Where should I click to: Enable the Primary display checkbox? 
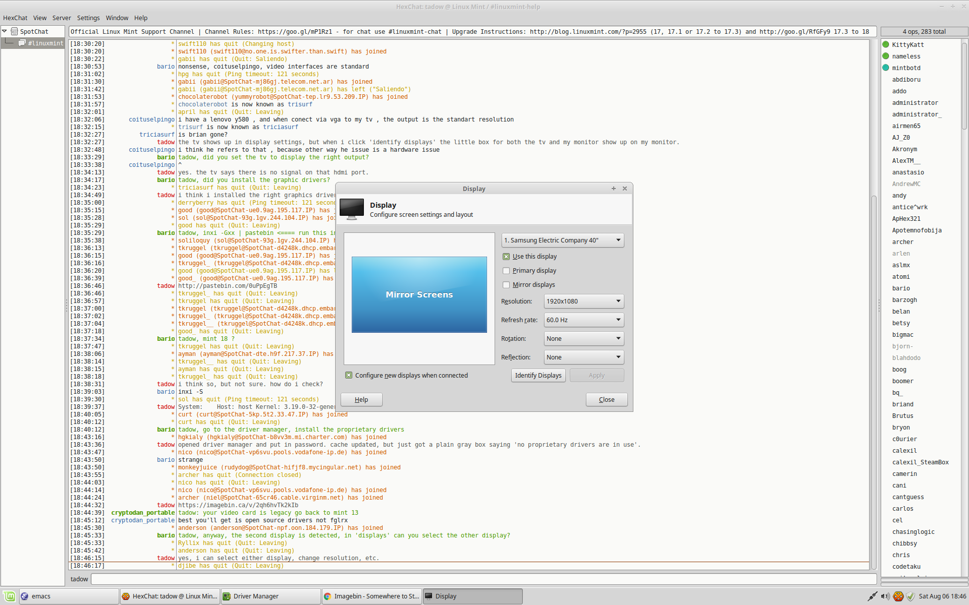click(x=506, y=271)
